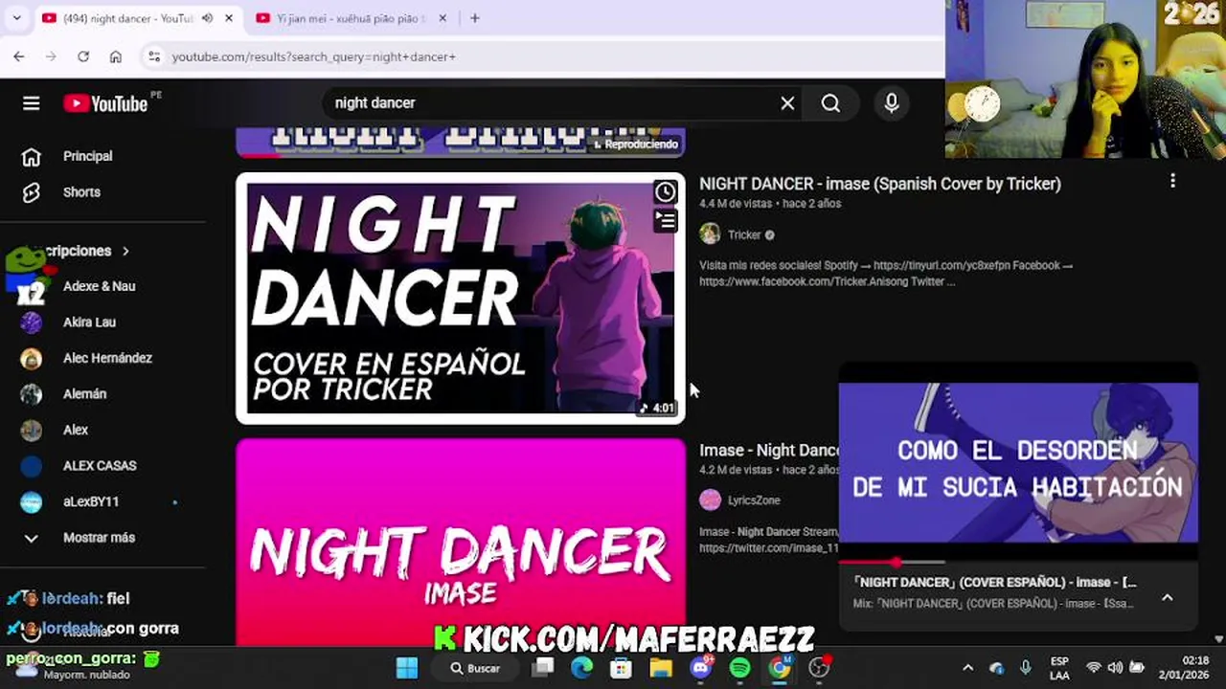
Task: Reload the current page
Action: 83,56
